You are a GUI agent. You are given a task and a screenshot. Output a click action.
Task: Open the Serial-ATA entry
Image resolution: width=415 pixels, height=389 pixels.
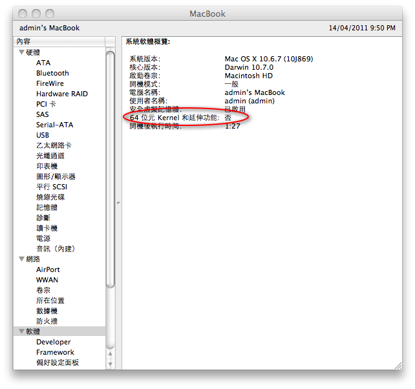click(55, 125)
